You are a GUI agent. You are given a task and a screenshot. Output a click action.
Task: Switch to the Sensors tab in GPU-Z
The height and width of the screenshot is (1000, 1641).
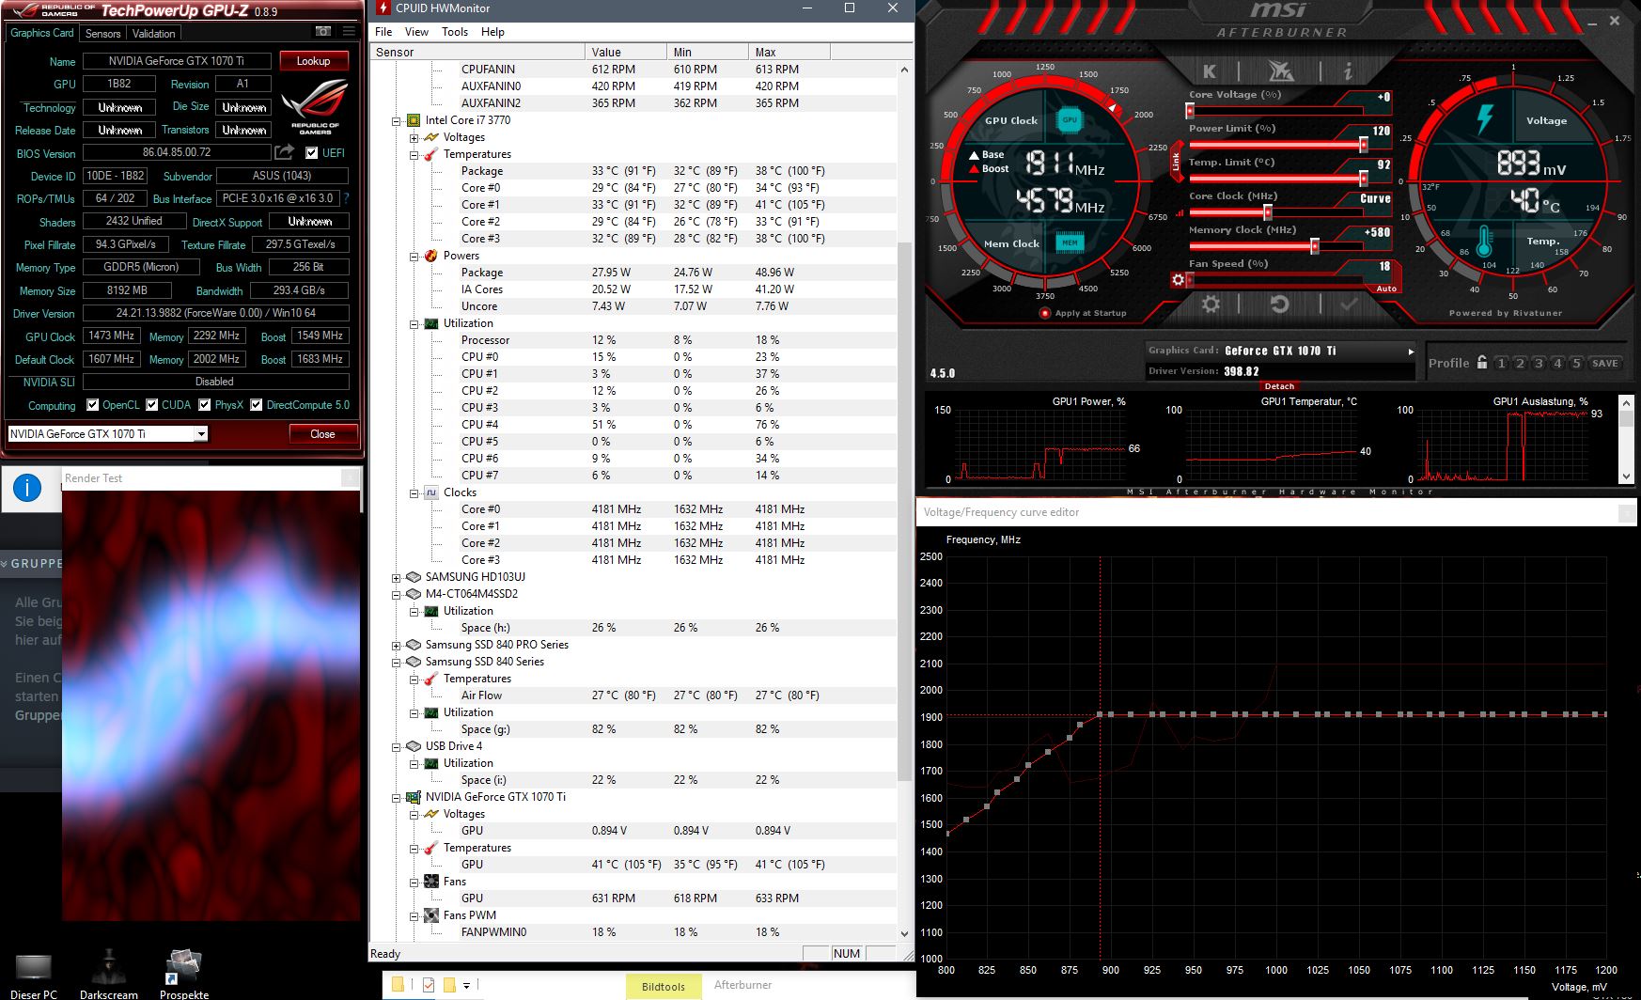(102, 33)
